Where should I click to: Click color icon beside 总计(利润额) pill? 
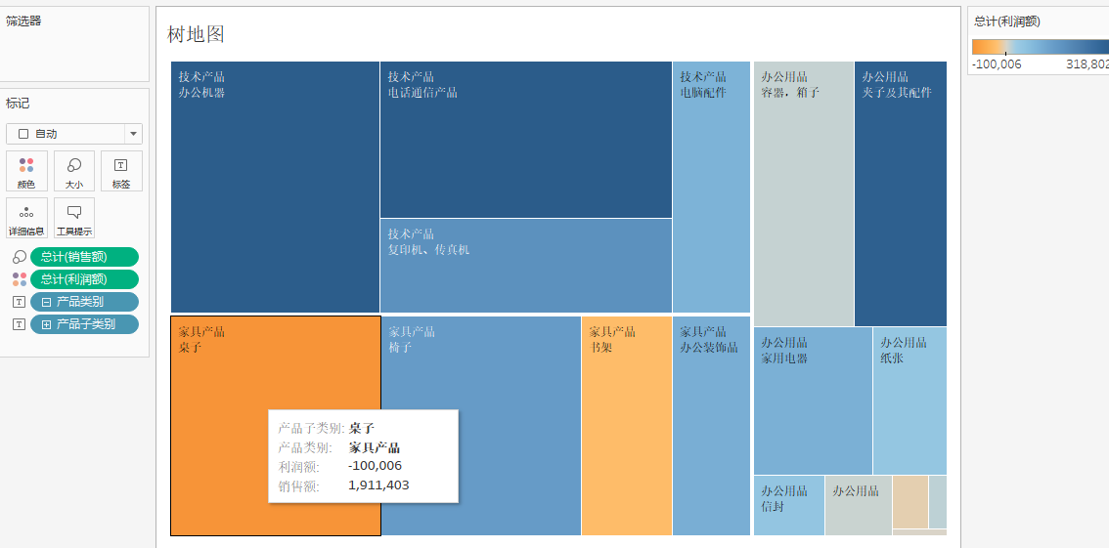point(20,279)
